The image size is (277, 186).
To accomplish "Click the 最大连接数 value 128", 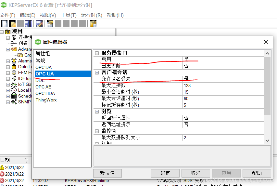I will (x=223, y=86).
